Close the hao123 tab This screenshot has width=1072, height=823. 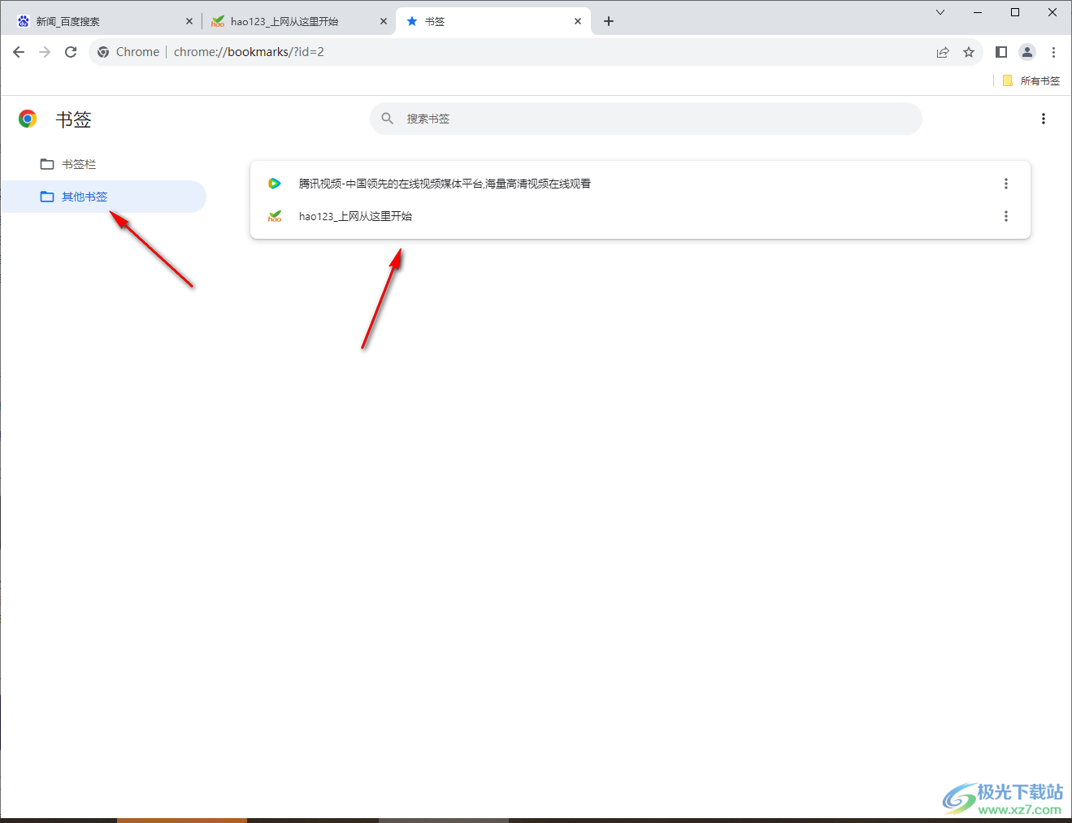click(384, 21)
